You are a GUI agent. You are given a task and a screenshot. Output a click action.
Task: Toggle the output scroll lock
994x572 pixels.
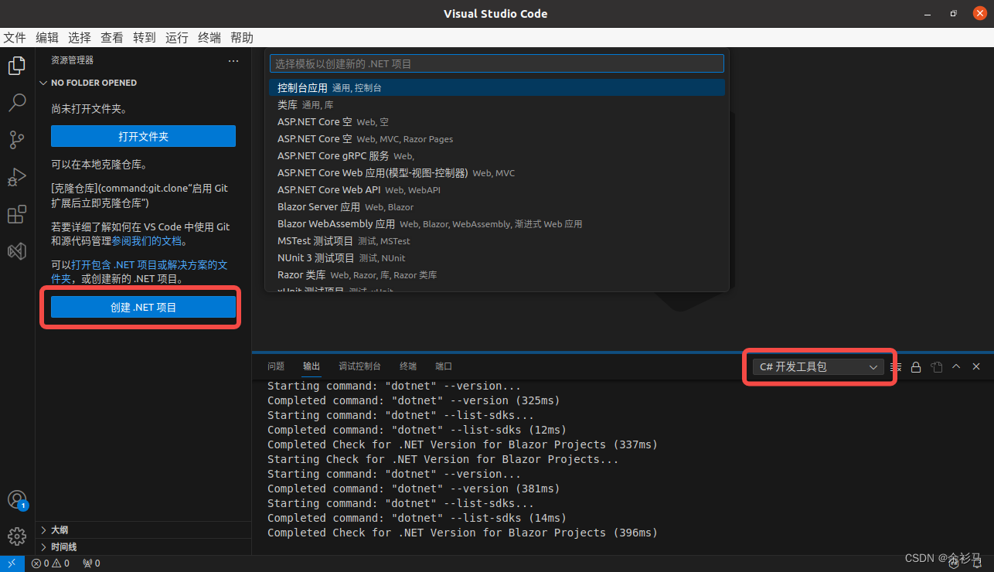[x=916, y=367]
